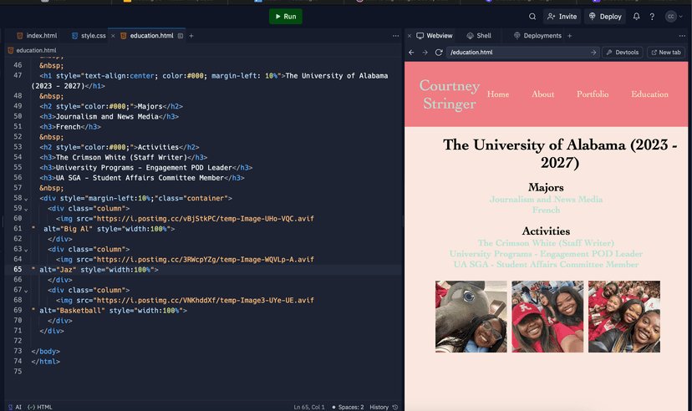
Task: Click the green Run button
Action: [x=285, y=17]
